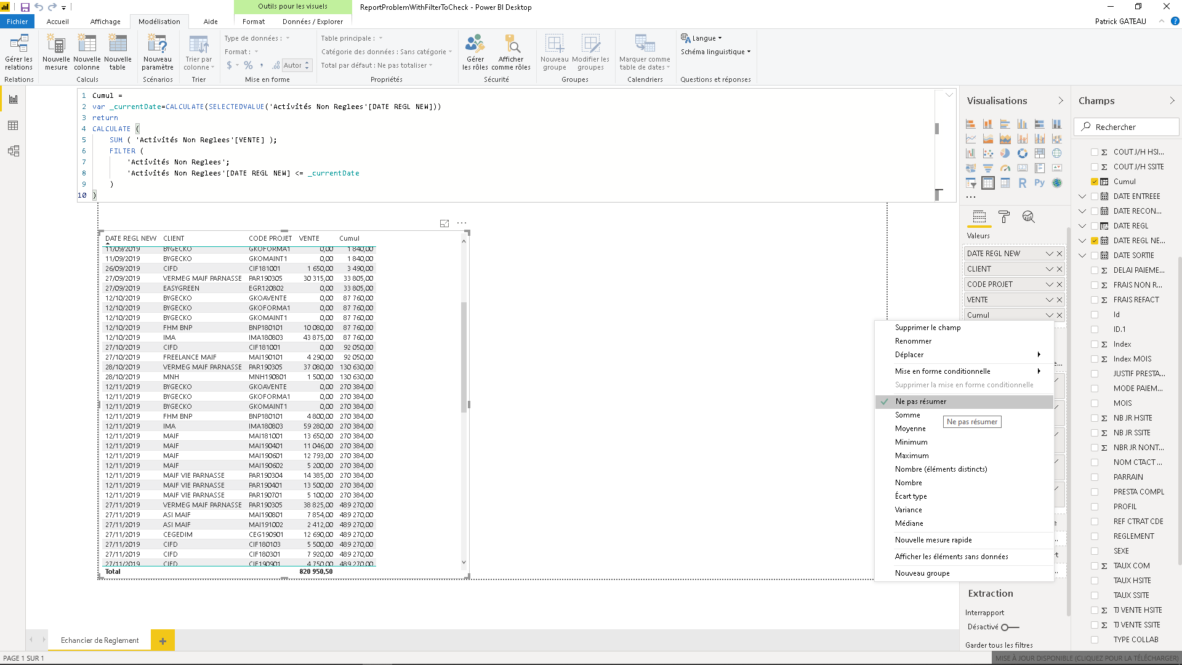Click Afficher comme rôles icon

click(511, 52)
